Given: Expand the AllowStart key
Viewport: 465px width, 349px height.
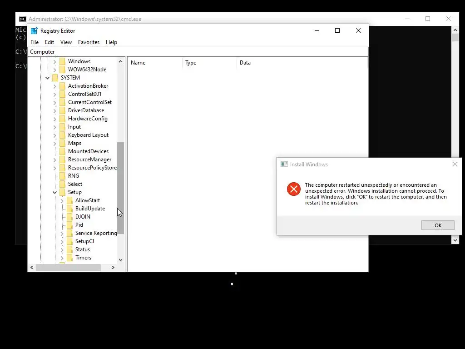Looking at the screenshot, I should (62, 200).
